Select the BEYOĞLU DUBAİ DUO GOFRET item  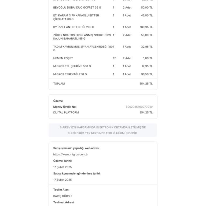click(103, 8)
